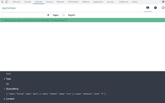
Task: Switch to the Security tab
Action: [110, 2]
